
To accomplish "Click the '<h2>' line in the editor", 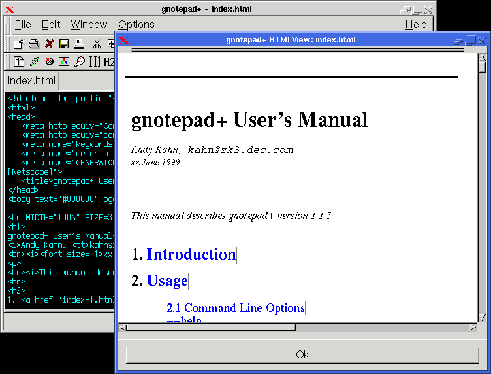I will click(16, 290).
